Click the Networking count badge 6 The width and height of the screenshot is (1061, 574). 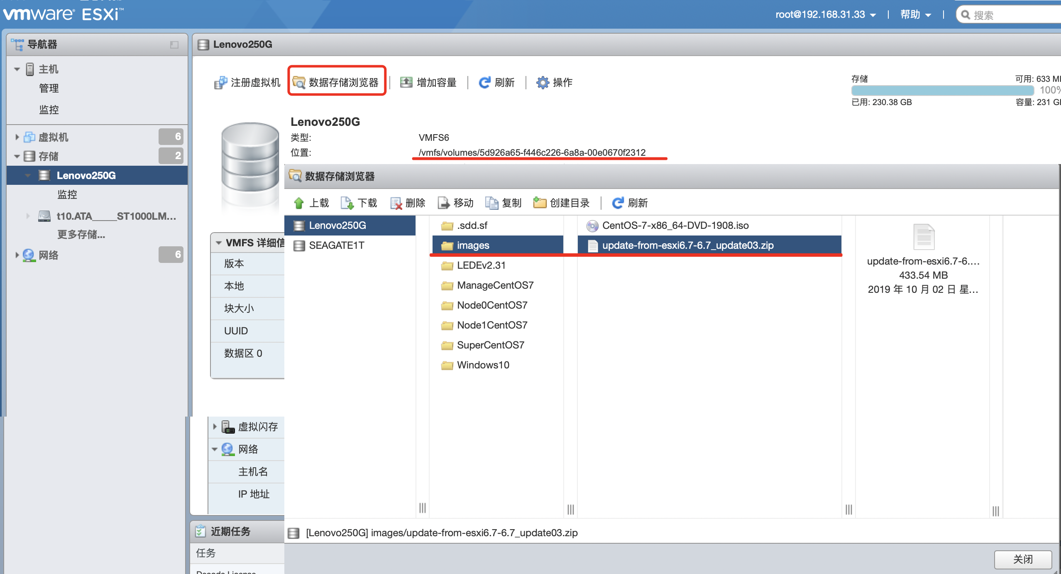pos(171,254)
